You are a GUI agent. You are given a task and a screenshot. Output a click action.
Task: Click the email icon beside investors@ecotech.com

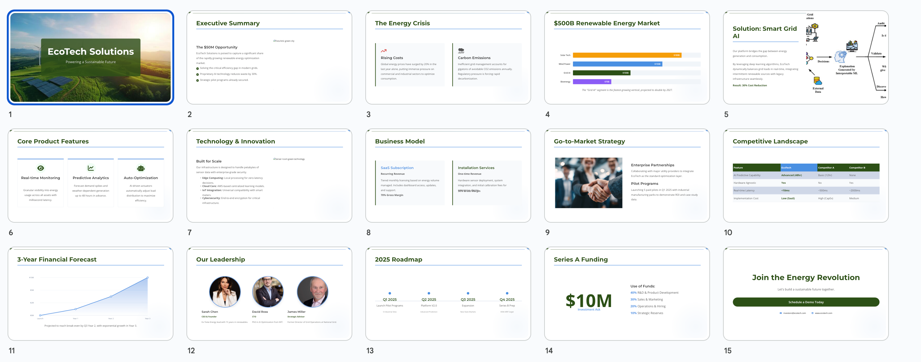[x=781, y=313]
